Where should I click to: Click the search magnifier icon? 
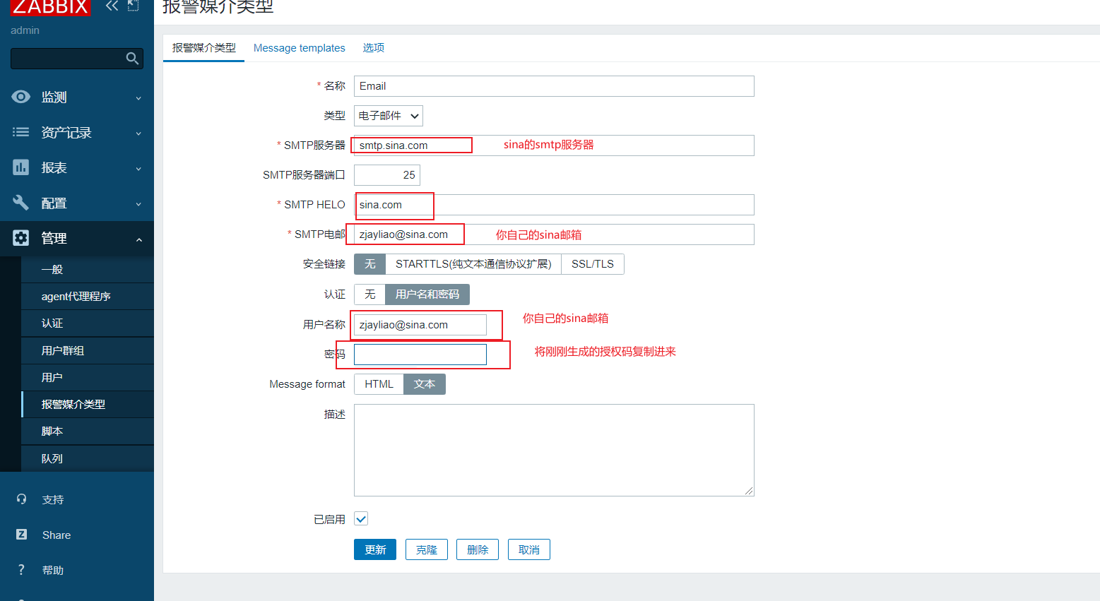[x=132, y=59]
